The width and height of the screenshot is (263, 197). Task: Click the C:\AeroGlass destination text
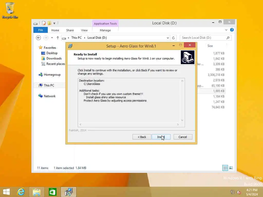point(92,84)
